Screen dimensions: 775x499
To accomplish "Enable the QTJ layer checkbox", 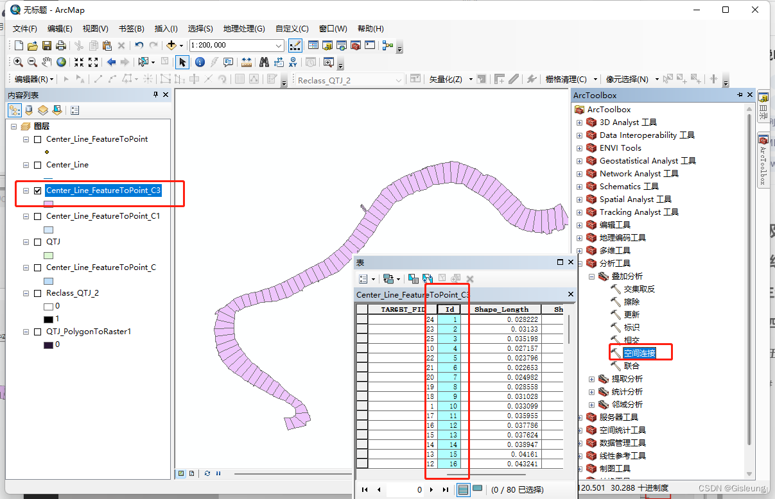I will click(37, 242).
